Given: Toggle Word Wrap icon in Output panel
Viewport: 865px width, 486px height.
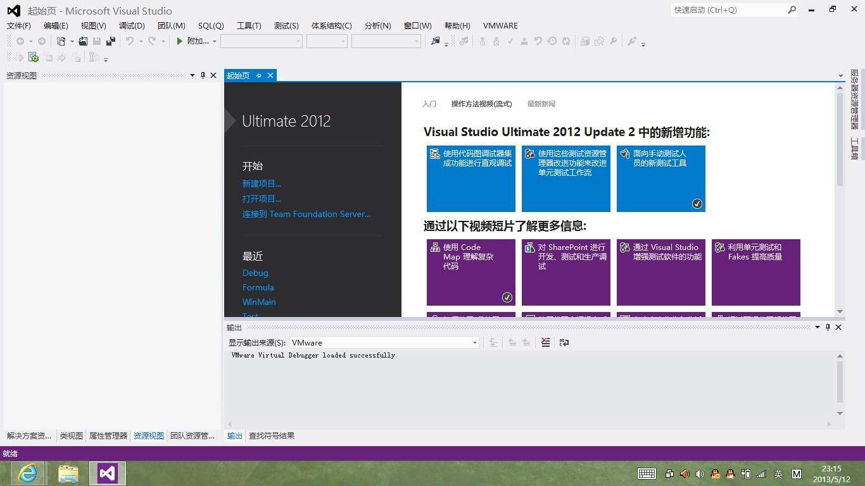Looking at the screenshot, I should 564,342.
